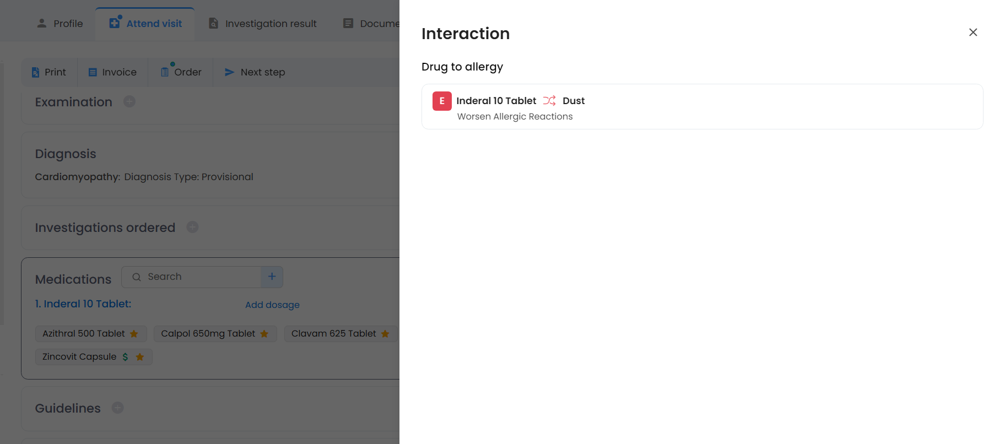Viewport: 1005px width, 444px height.
Task: Toggle favorite star on Azithral 500 Tablet
Action: click(x=134, y=334)
